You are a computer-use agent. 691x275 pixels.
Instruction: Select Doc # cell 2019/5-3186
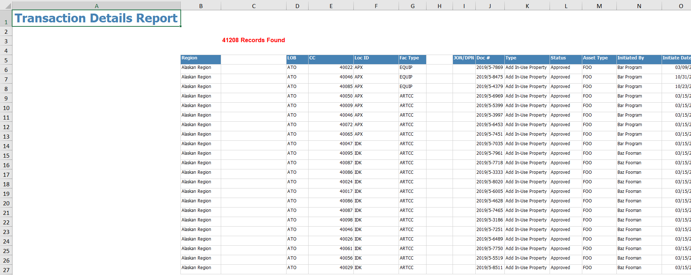click(490, 221)
